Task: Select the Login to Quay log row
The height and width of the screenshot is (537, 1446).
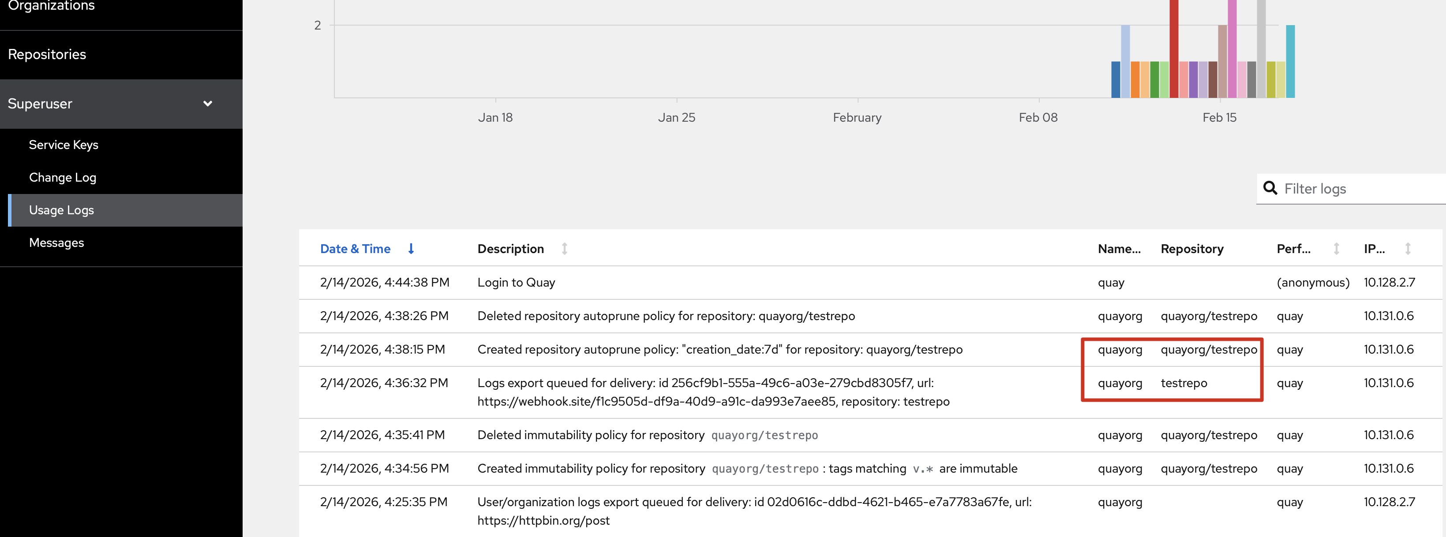Action: [x=516, y=282]
